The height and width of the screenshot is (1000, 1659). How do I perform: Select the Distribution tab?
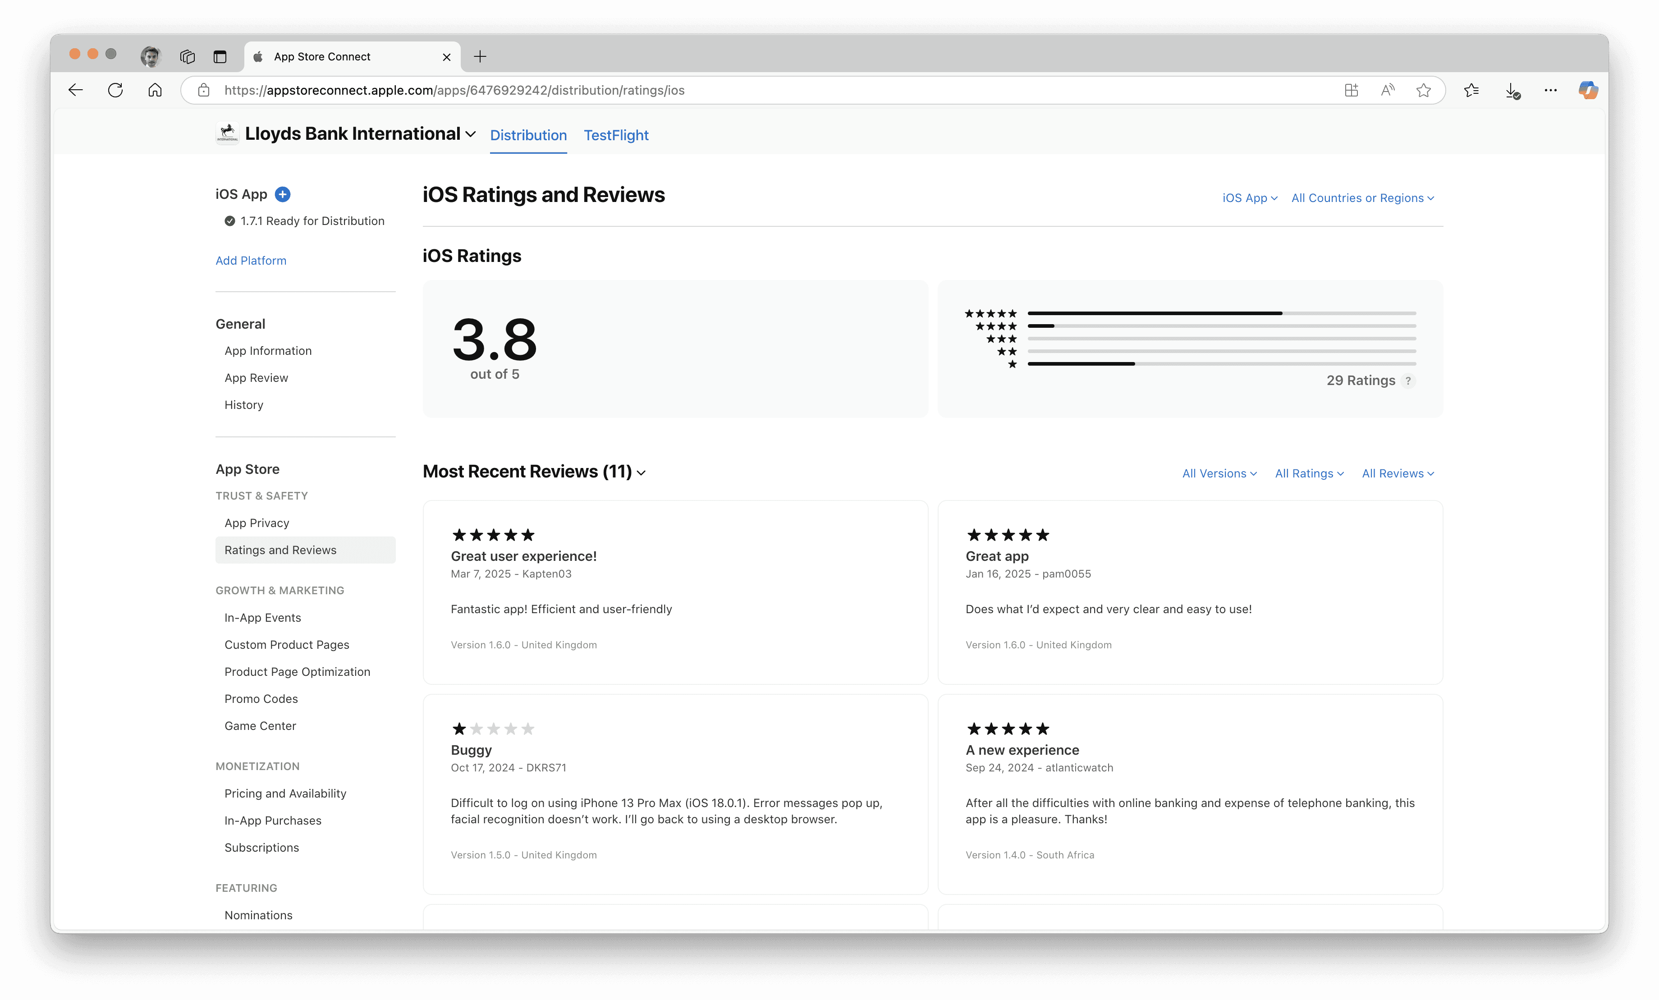pyautogui.click(x=528, y=135)
